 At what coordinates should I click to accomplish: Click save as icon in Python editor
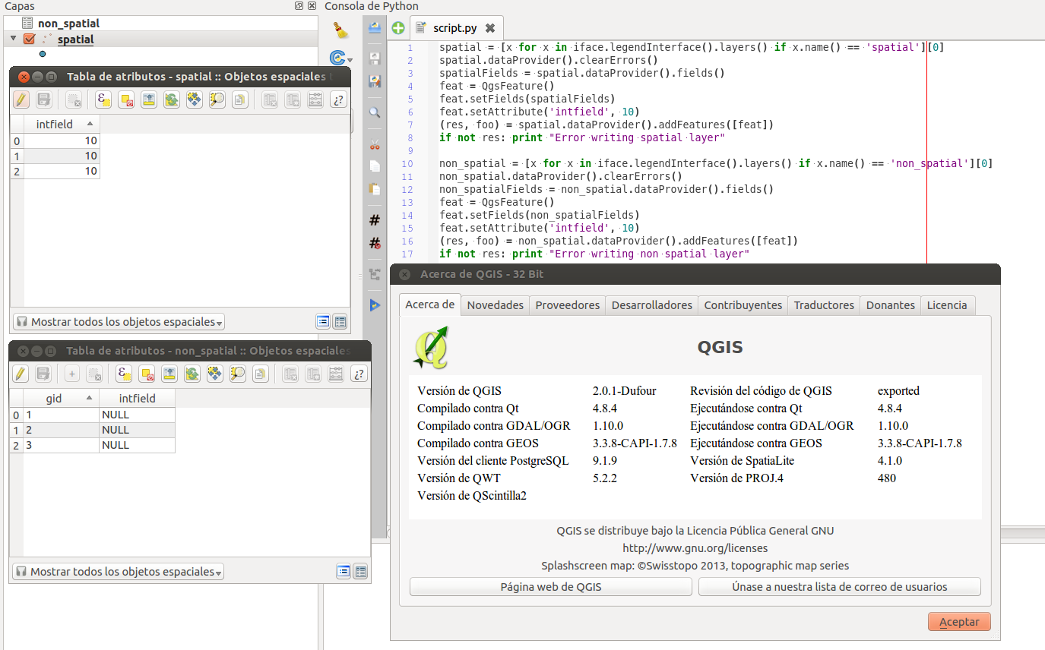375,80
